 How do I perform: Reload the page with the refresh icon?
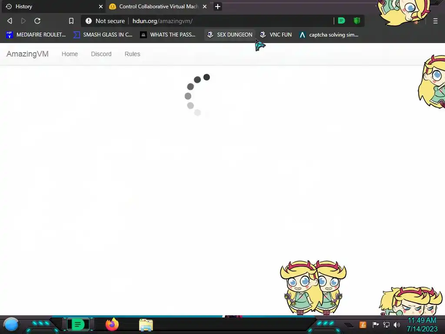37,21
